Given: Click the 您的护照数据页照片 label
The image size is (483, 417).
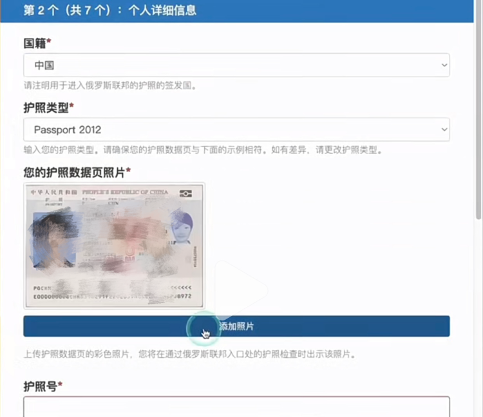Looking at the screenshot, I should coord(77,172).
